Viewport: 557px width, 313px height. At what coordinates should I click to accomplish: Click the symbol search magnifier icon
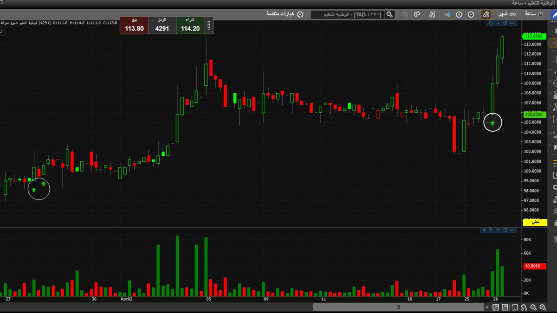(389, 14)
